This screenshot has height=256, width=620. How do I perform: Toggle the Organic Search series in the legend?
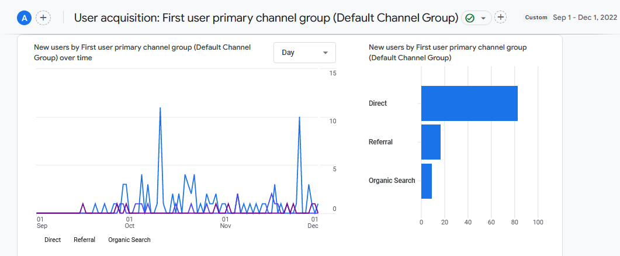[129, 240]
